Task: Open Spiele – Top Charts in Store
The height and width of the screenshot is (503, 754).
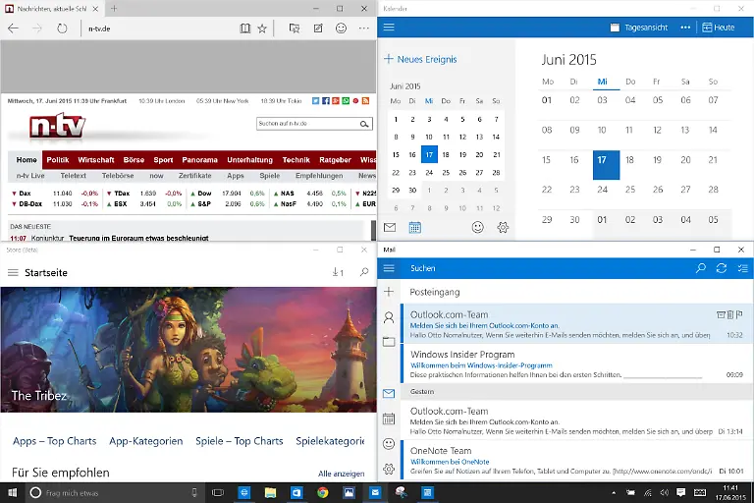Action: click(239, 441)
